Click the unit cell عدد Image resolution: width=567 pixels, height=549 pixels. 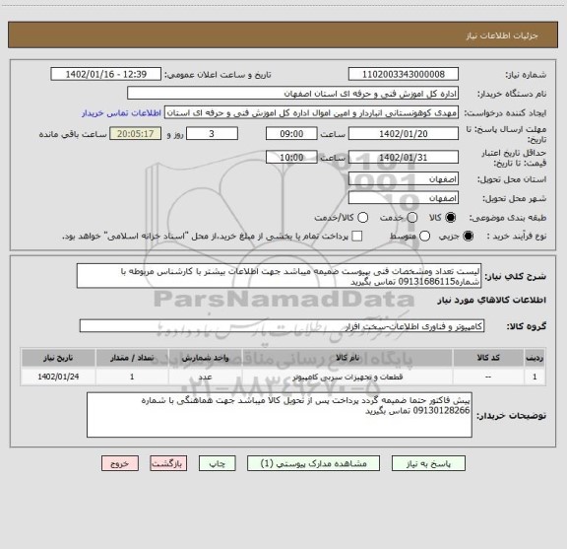click(x=205, y=377)
